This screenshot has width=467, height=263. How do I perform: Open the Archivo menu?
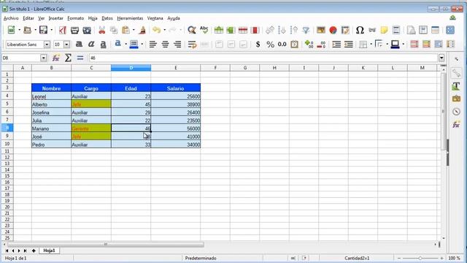(11, 18)
